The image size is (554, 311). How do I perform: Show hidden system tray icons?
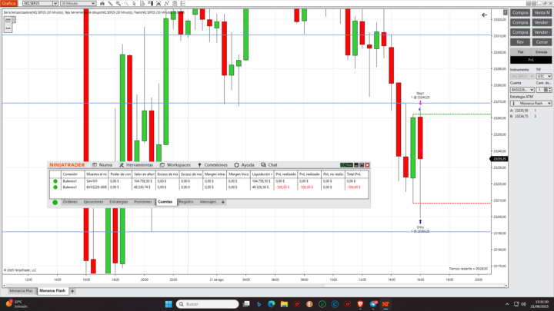(x=507, y=304)
